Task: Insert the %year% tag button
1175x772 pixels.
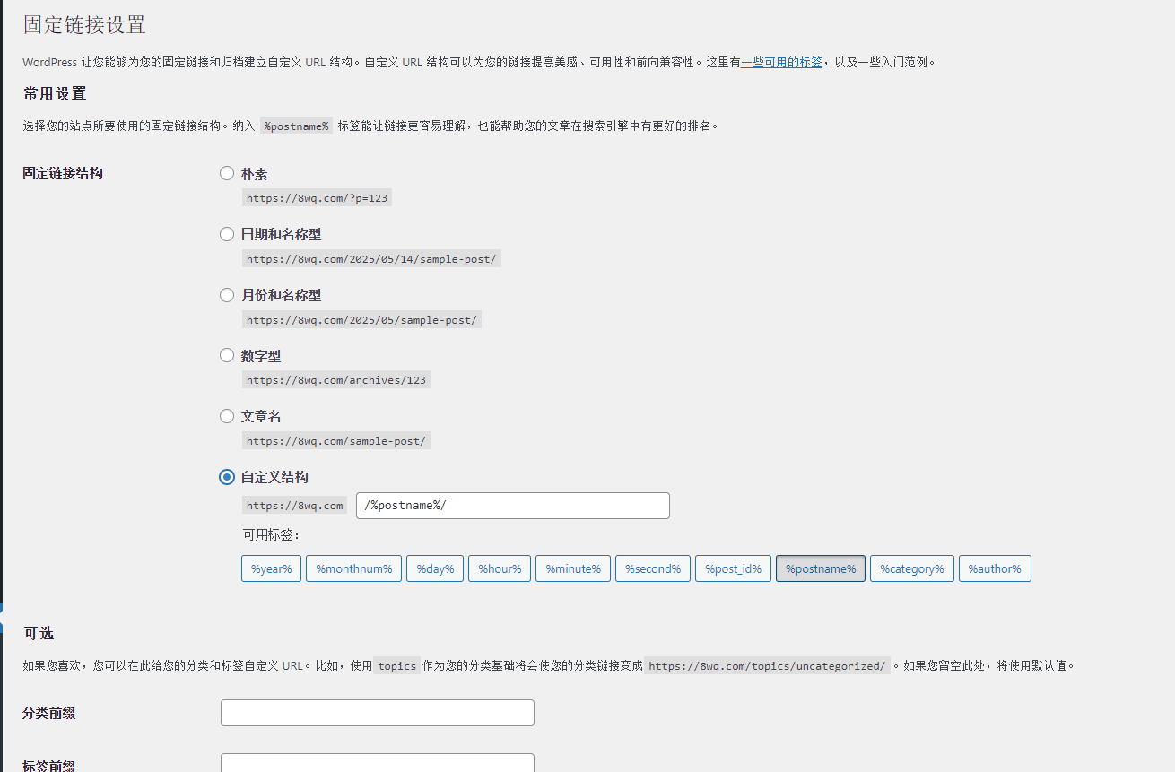Action: pos(271,568)
